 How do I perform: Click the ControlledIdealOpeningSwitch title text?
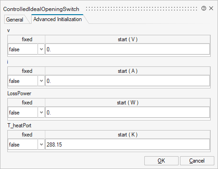click(41, 9)
